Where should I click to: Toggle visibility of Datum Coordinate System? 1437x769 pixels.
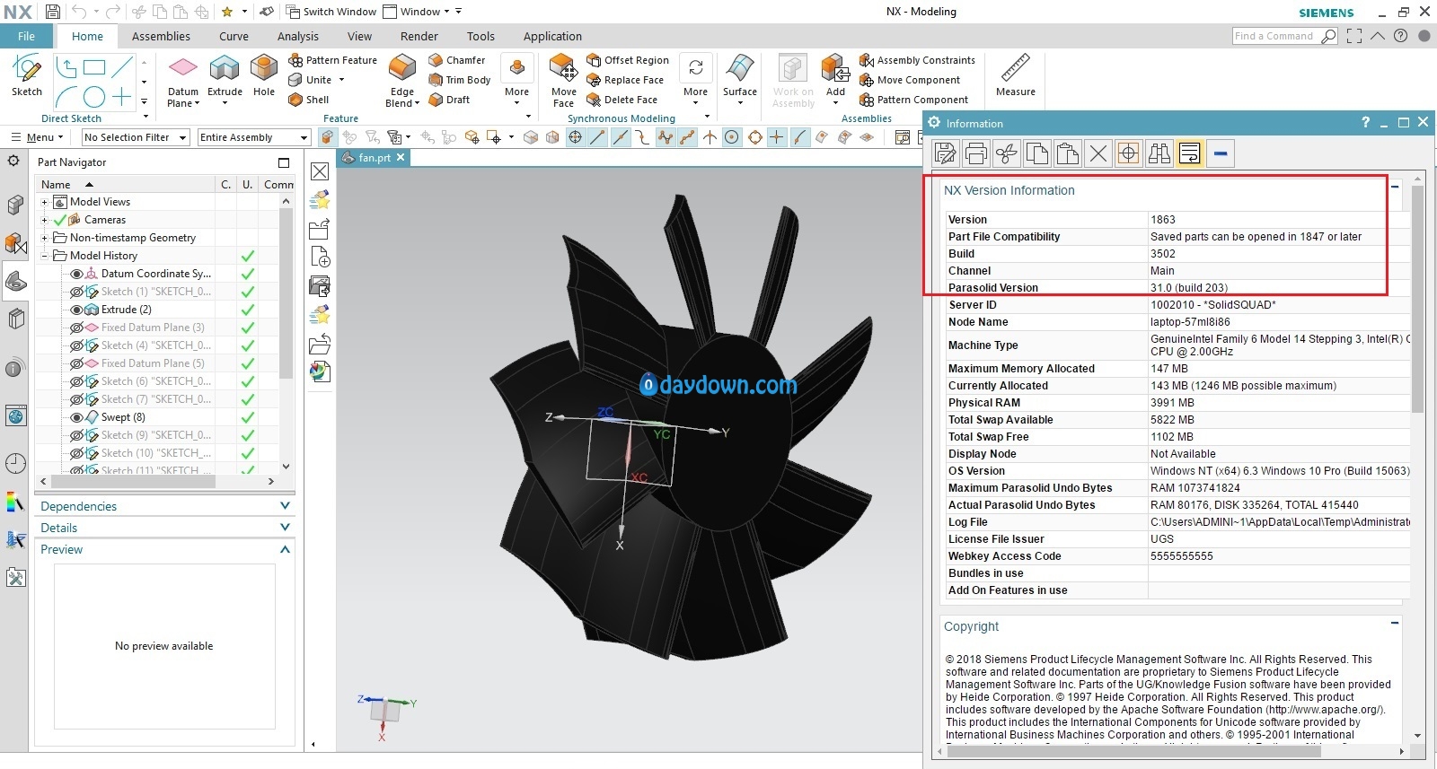pos(77,274)
